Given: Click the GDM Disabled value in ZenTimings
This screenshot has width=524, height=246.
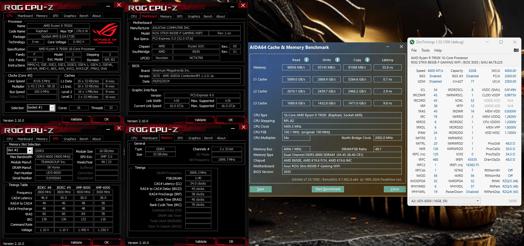Looking at the screenshot, I should [x=436, y=81].
